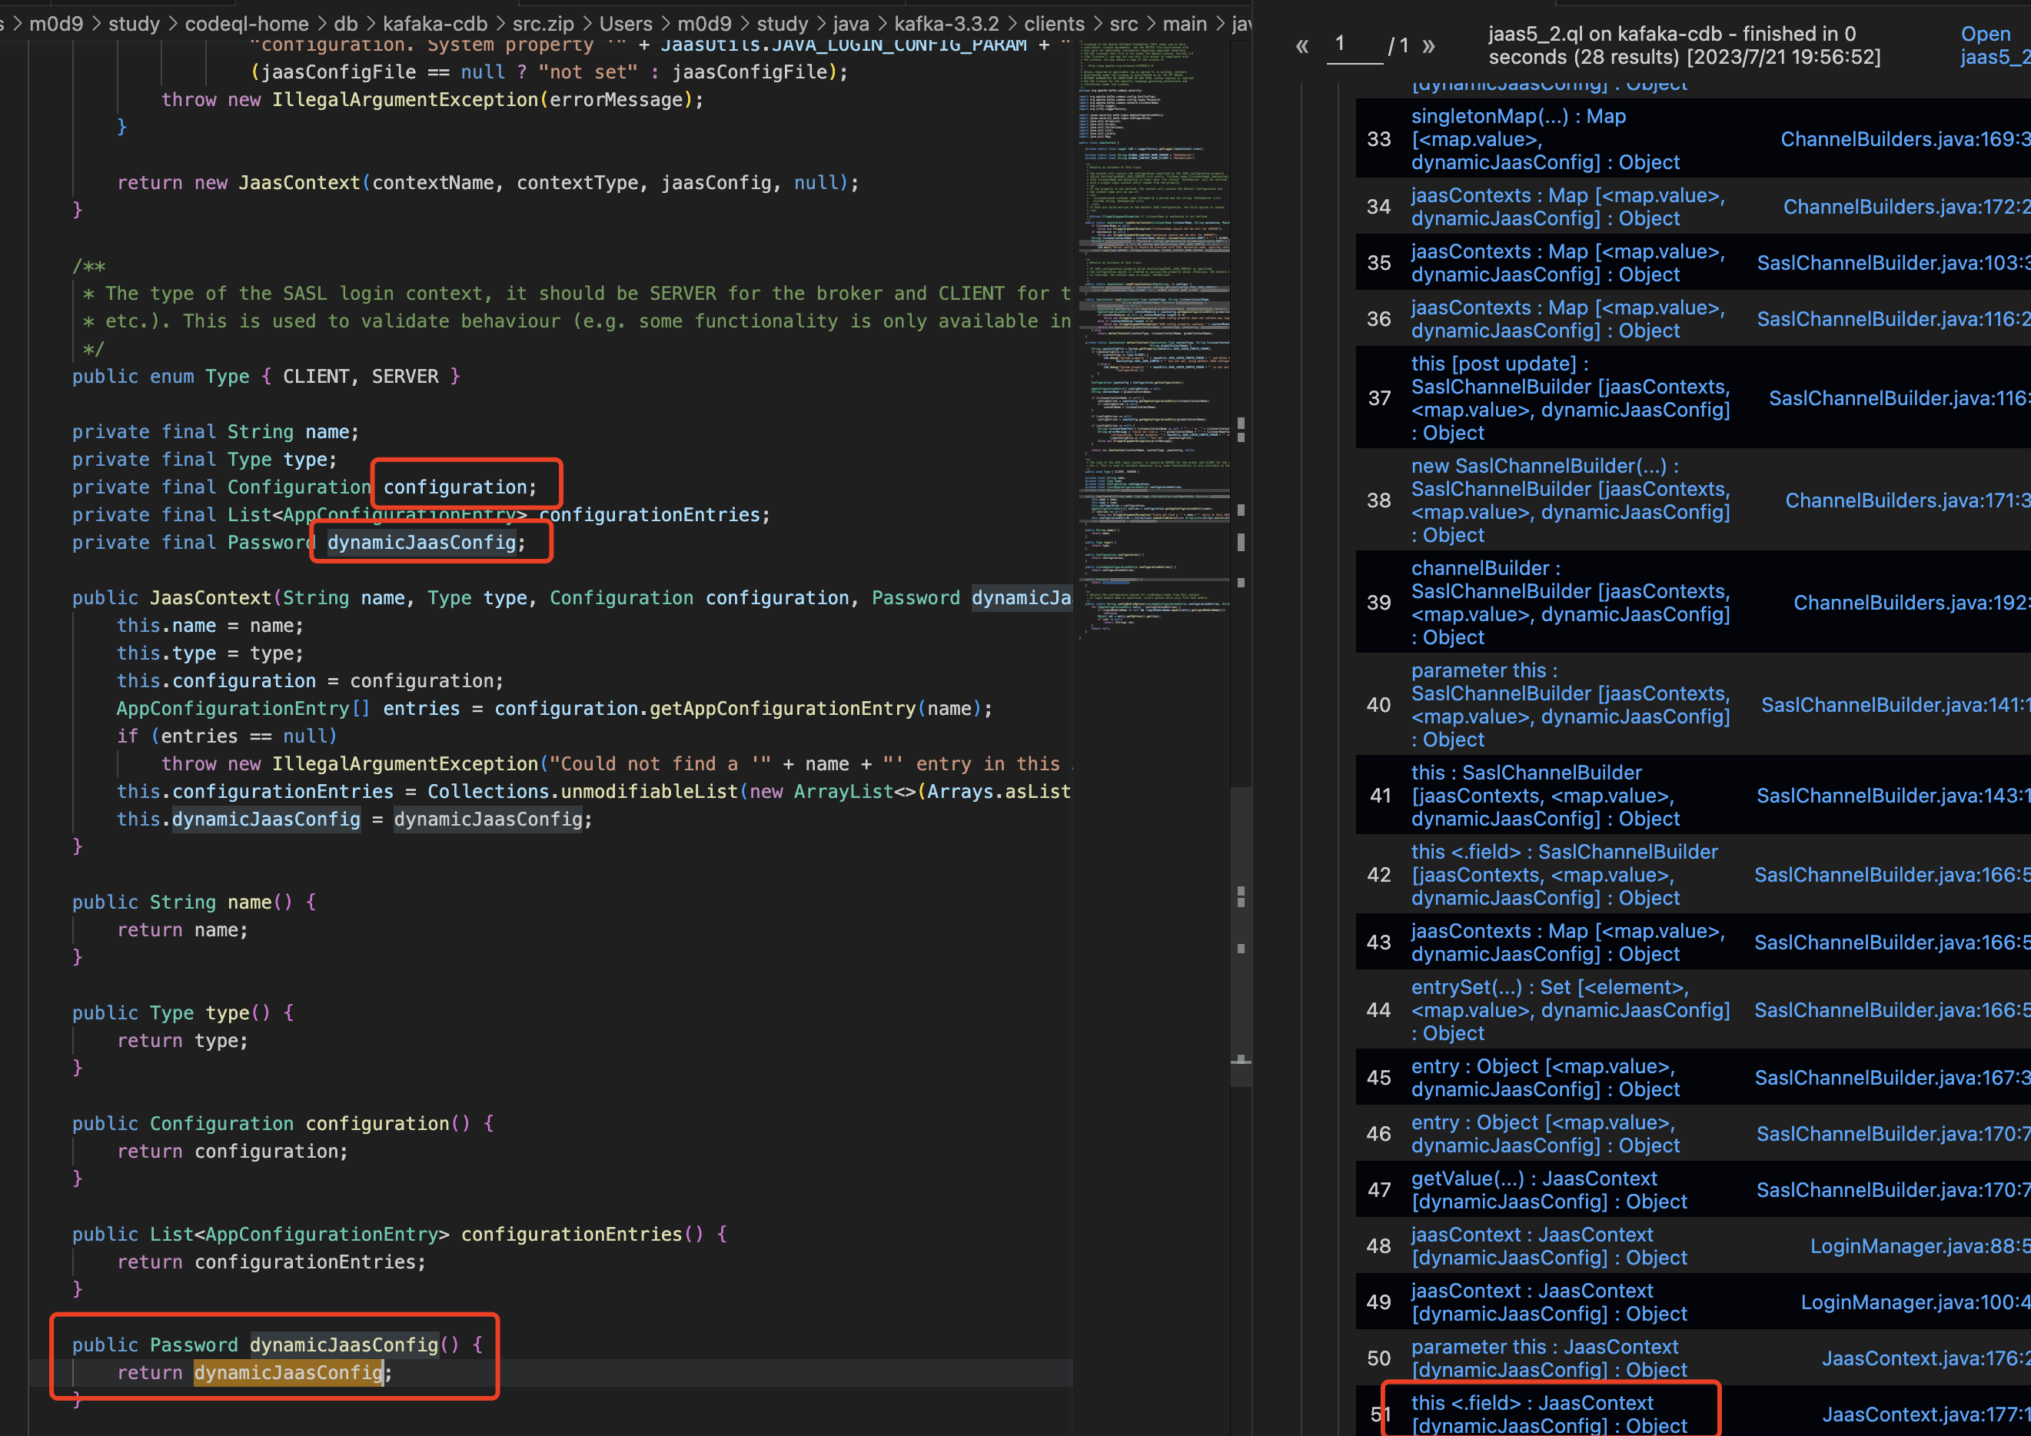Click 'return configuration;' statement in code
2031x1436 pixels.
pos(233,1151)
